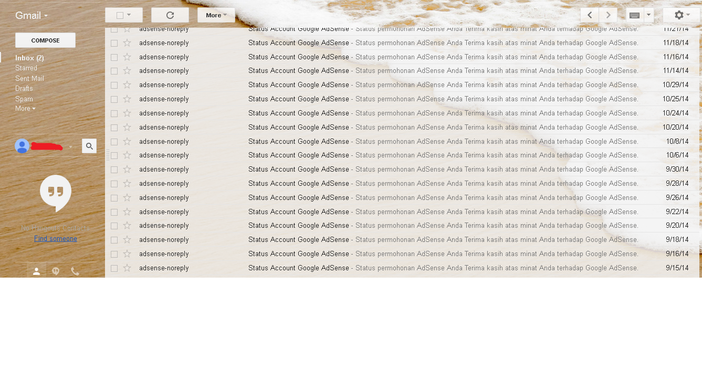Star the 10/20/14 adsense email
This screenshot has height=370, width=702.
coord(127,128)
